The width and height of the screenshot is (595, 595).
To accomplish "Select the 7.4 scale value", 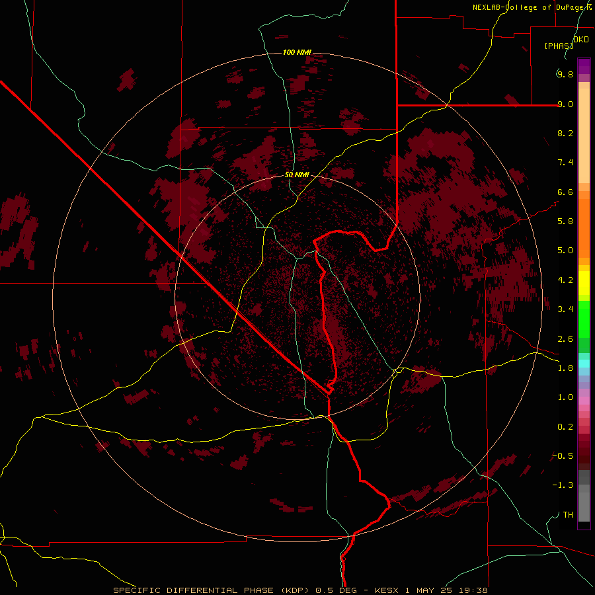I will tap(565, 163).
